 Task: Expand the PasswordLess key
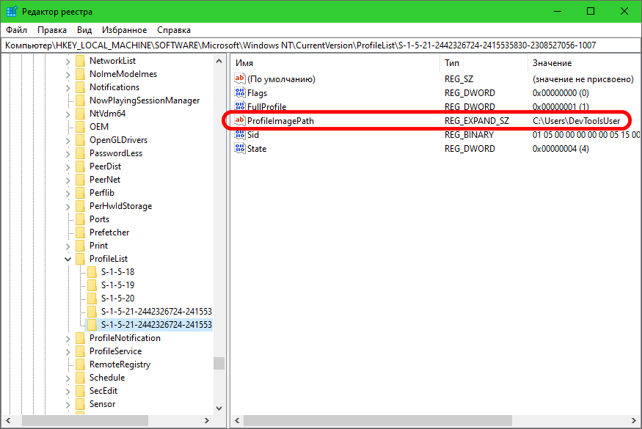point(68,153)
